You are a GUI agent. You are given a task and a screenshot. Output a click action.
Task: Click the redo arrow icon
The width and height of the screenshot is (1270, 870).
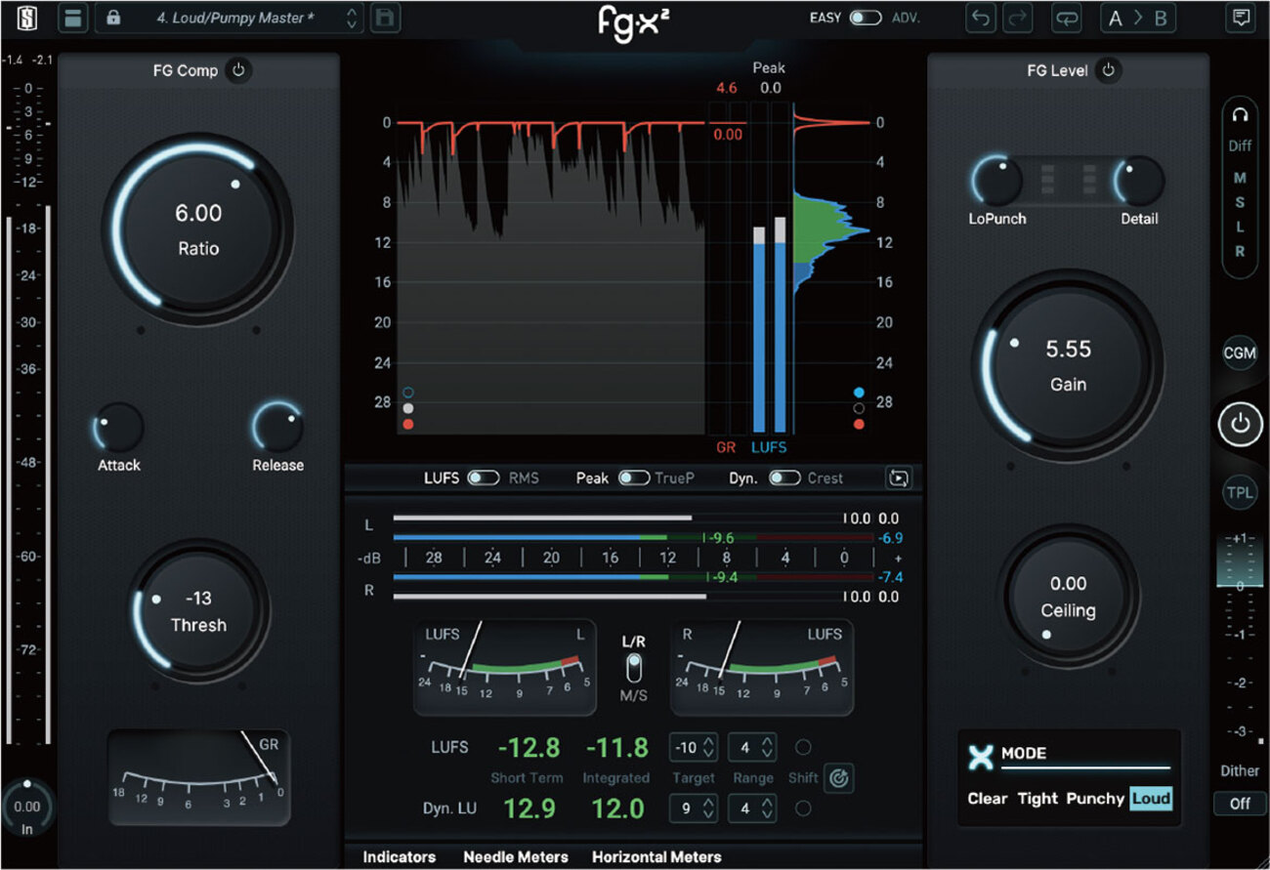tap(1015, 18)
